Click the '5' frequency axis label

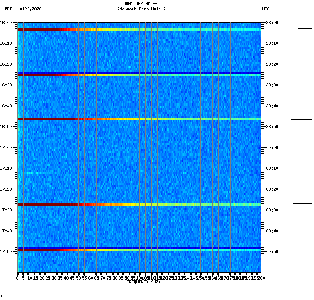(x=23, y=278)
